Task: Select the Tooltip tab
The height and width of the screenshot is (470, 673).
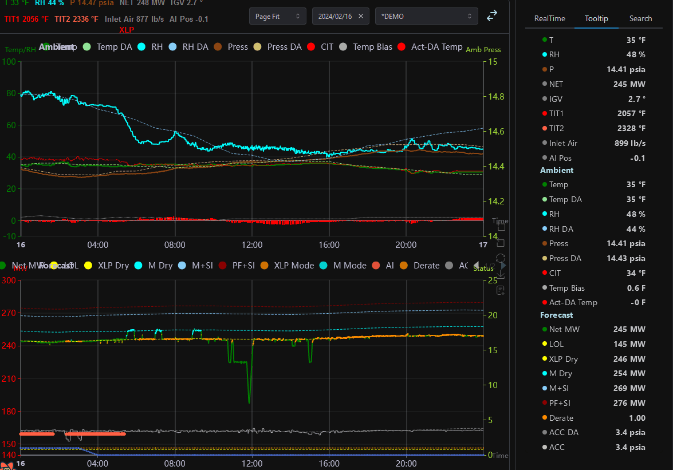Action: coord(596,18)
